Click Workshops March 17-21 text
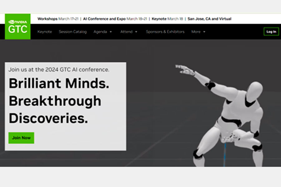Screen dimensions: 281x187 pyautogui.click(x=58, y=19)
